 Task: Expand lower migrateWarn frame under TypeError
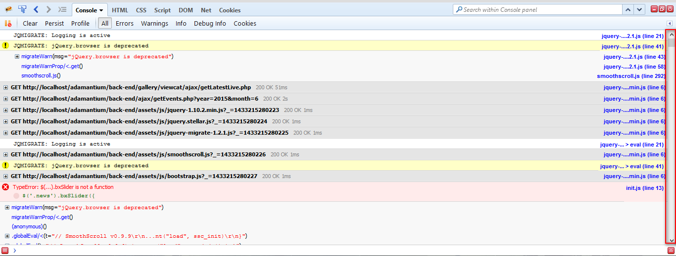[x=7, y=208]
